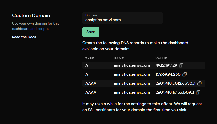Click the 2a01:4f8:1c1b:cb09::1 value text
This screenshot has height=124, width=217.
175,92
